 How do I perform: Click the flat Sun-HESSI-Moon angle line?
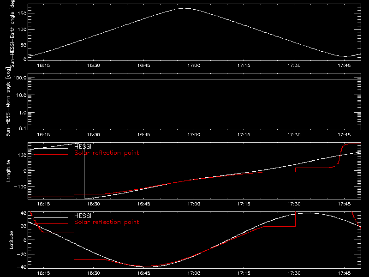tap(194, 79)
